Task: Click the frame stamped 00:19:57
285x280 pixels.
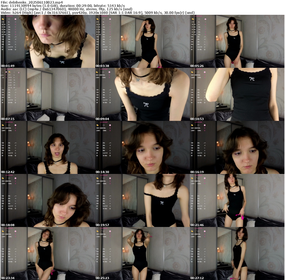Action: pos(142,200)
